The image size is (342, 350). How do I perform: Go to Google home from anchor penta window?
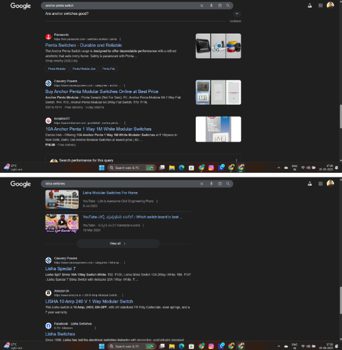[20, 6]
